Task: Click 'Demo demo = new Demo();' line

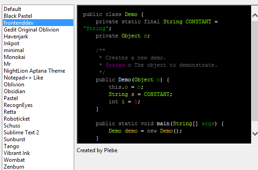Action: 145,131
